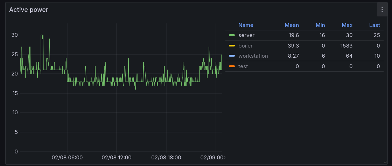
Task: Click the Active power panel title
Action: [29, 10]
